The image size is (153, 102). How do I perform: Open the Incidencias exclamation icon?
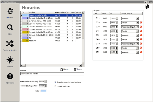(x=10, y=76)
